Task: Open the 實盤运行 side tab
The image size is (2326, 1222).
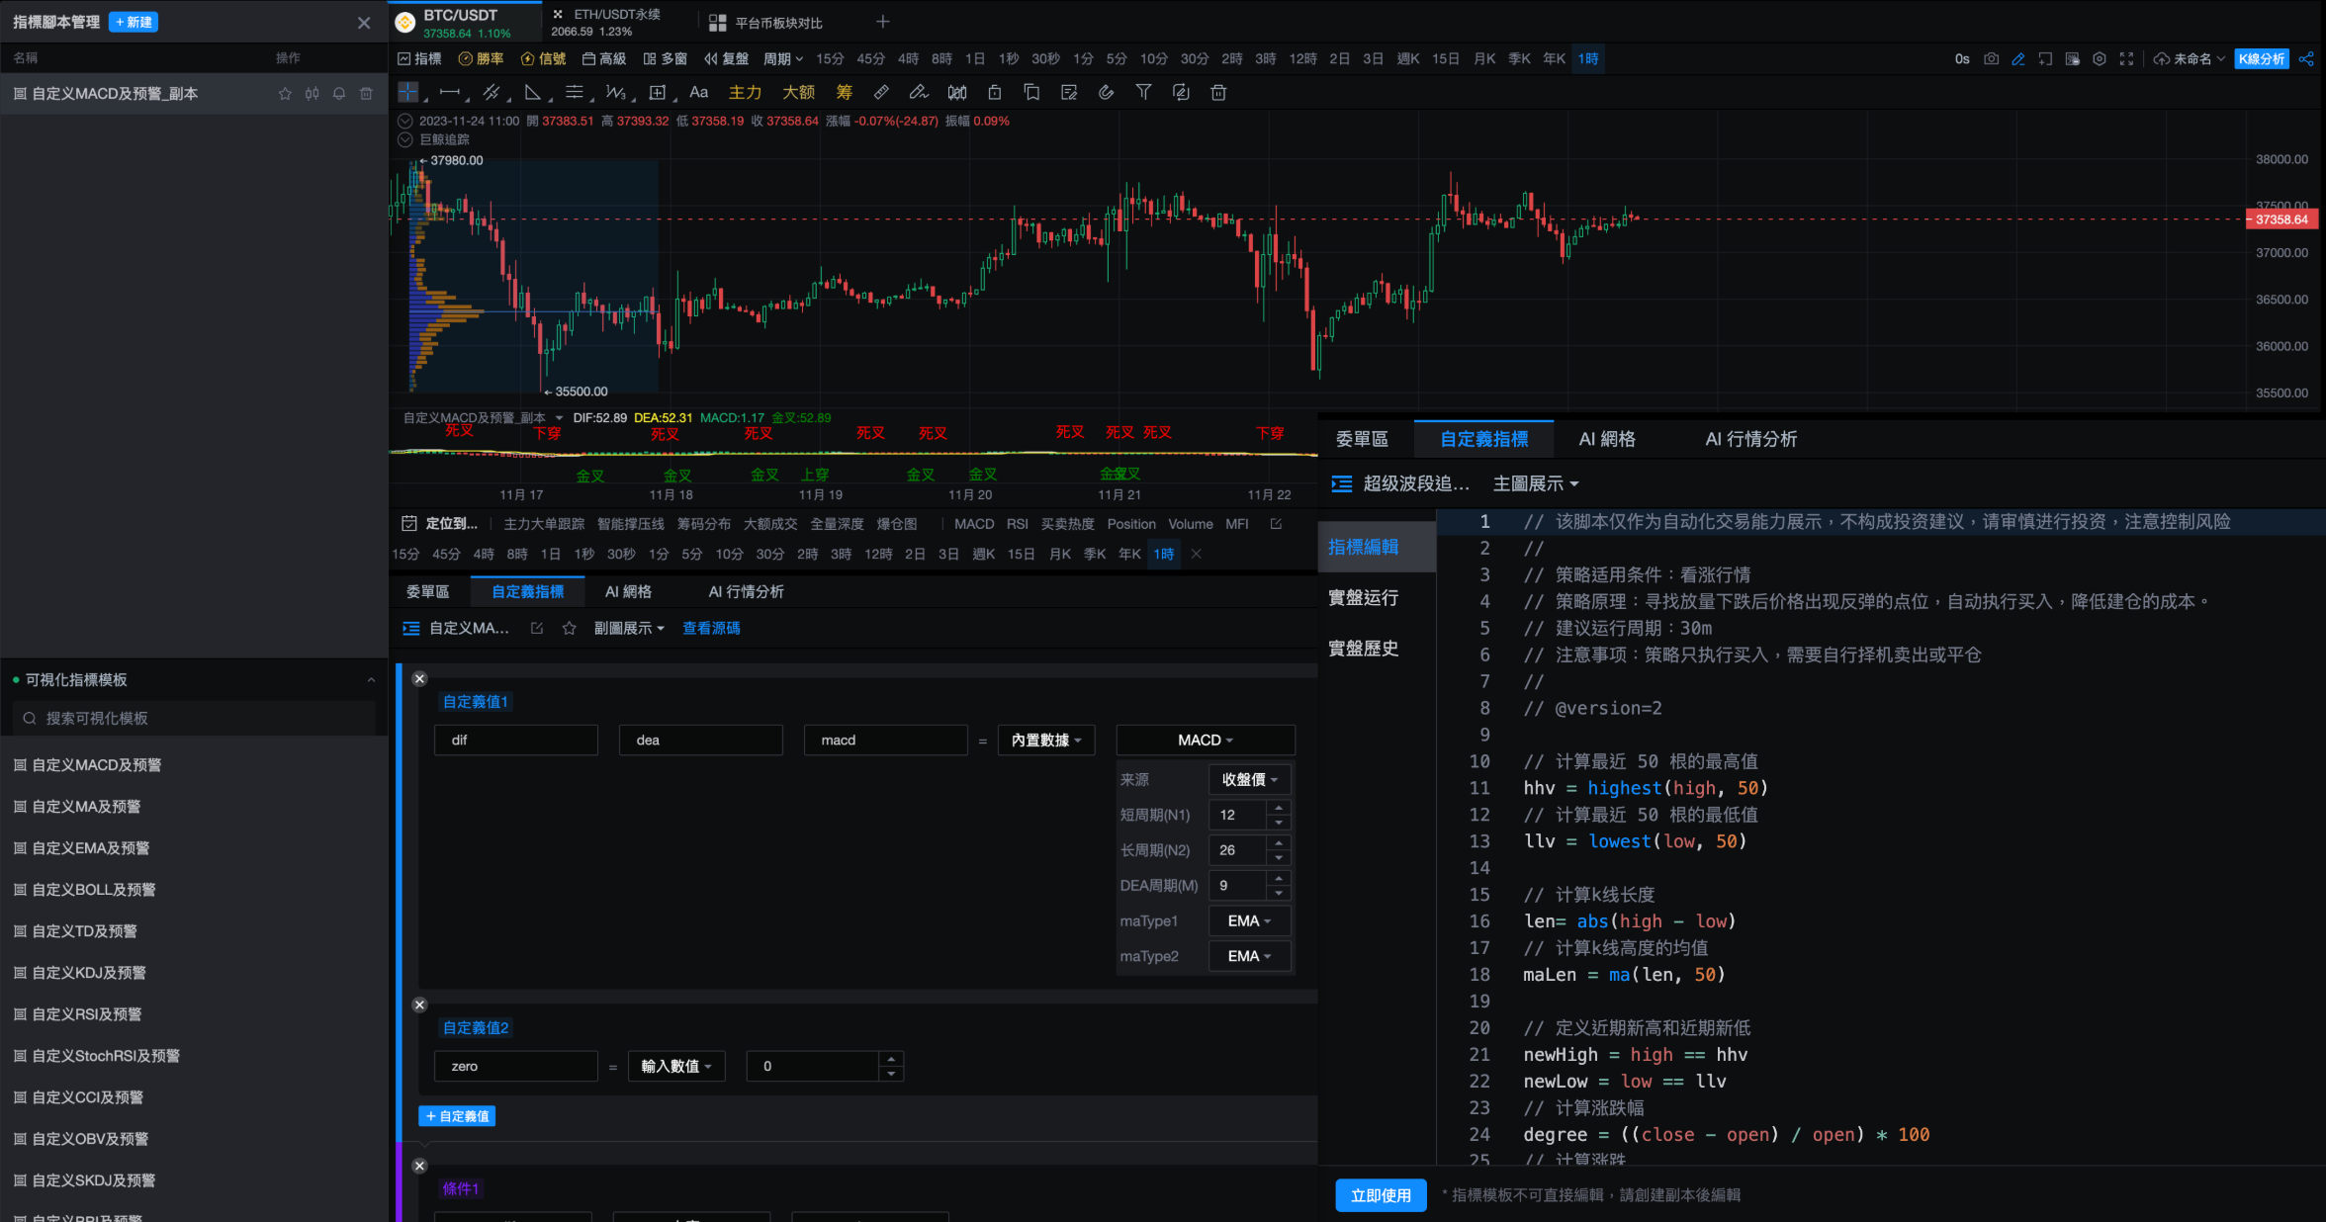Action: (x=1363, y=597)
